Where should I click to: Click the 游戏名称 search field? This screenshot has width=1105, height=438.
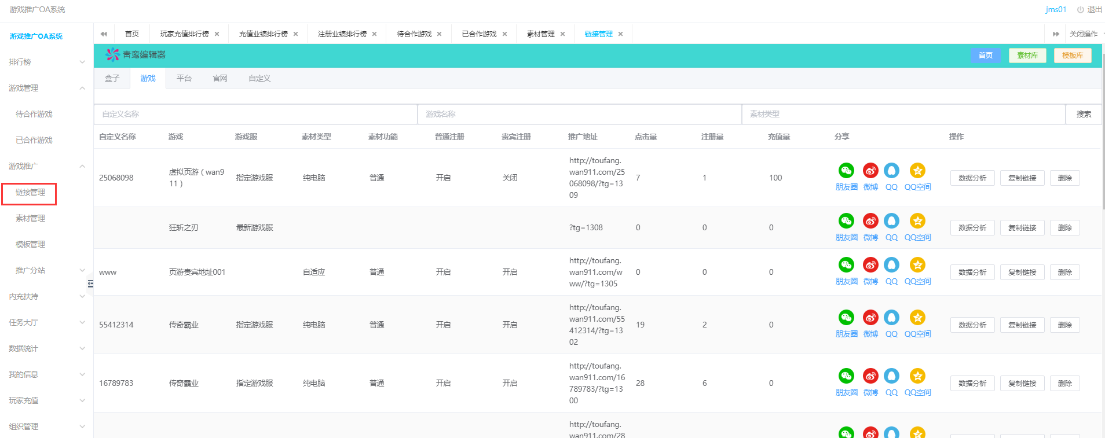click(x=579, y=115)
